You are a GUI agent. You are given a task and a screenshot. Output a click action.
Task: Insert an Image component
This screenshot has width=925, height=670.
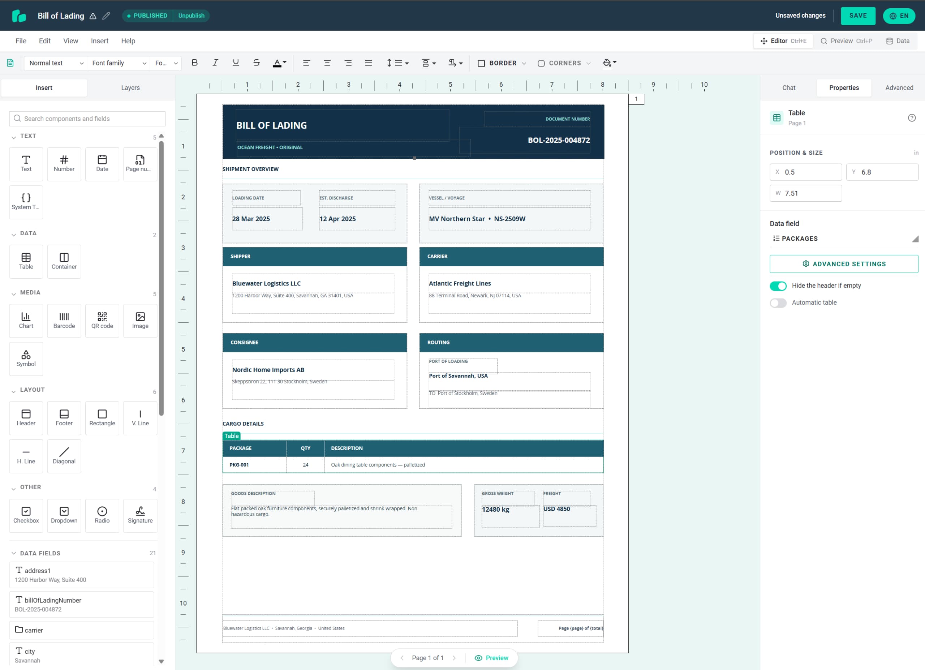140,321
